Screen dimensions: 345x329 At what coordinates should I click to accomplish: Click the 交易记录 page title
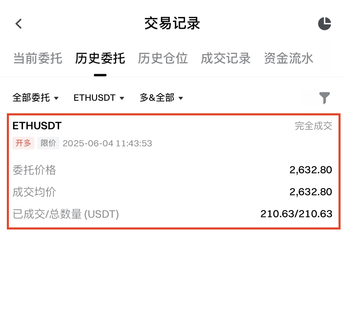tap(172, 23)
